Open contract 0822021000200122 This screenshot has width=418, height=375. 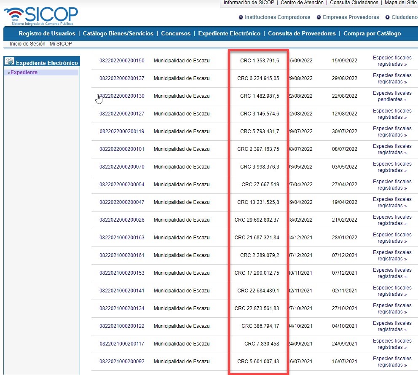(122, 326)
